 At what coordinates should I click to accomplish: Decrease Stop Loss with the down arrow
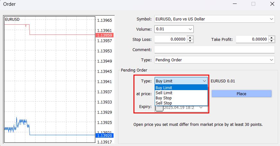tap(190, 41)
